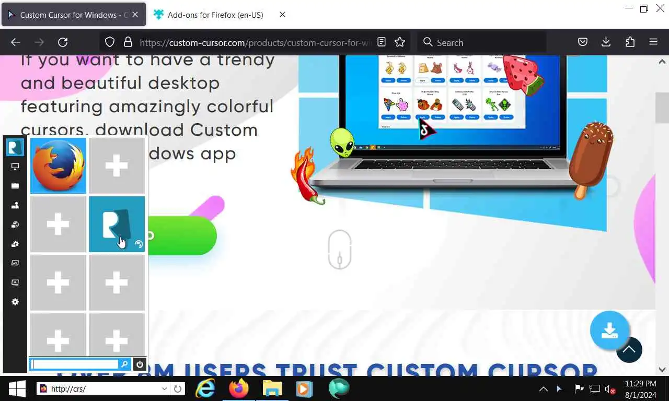Image resolution: width=669 pixels, height=401 pixels.
Task: Click the muted volume tray icon
Action: coord(610,389)
